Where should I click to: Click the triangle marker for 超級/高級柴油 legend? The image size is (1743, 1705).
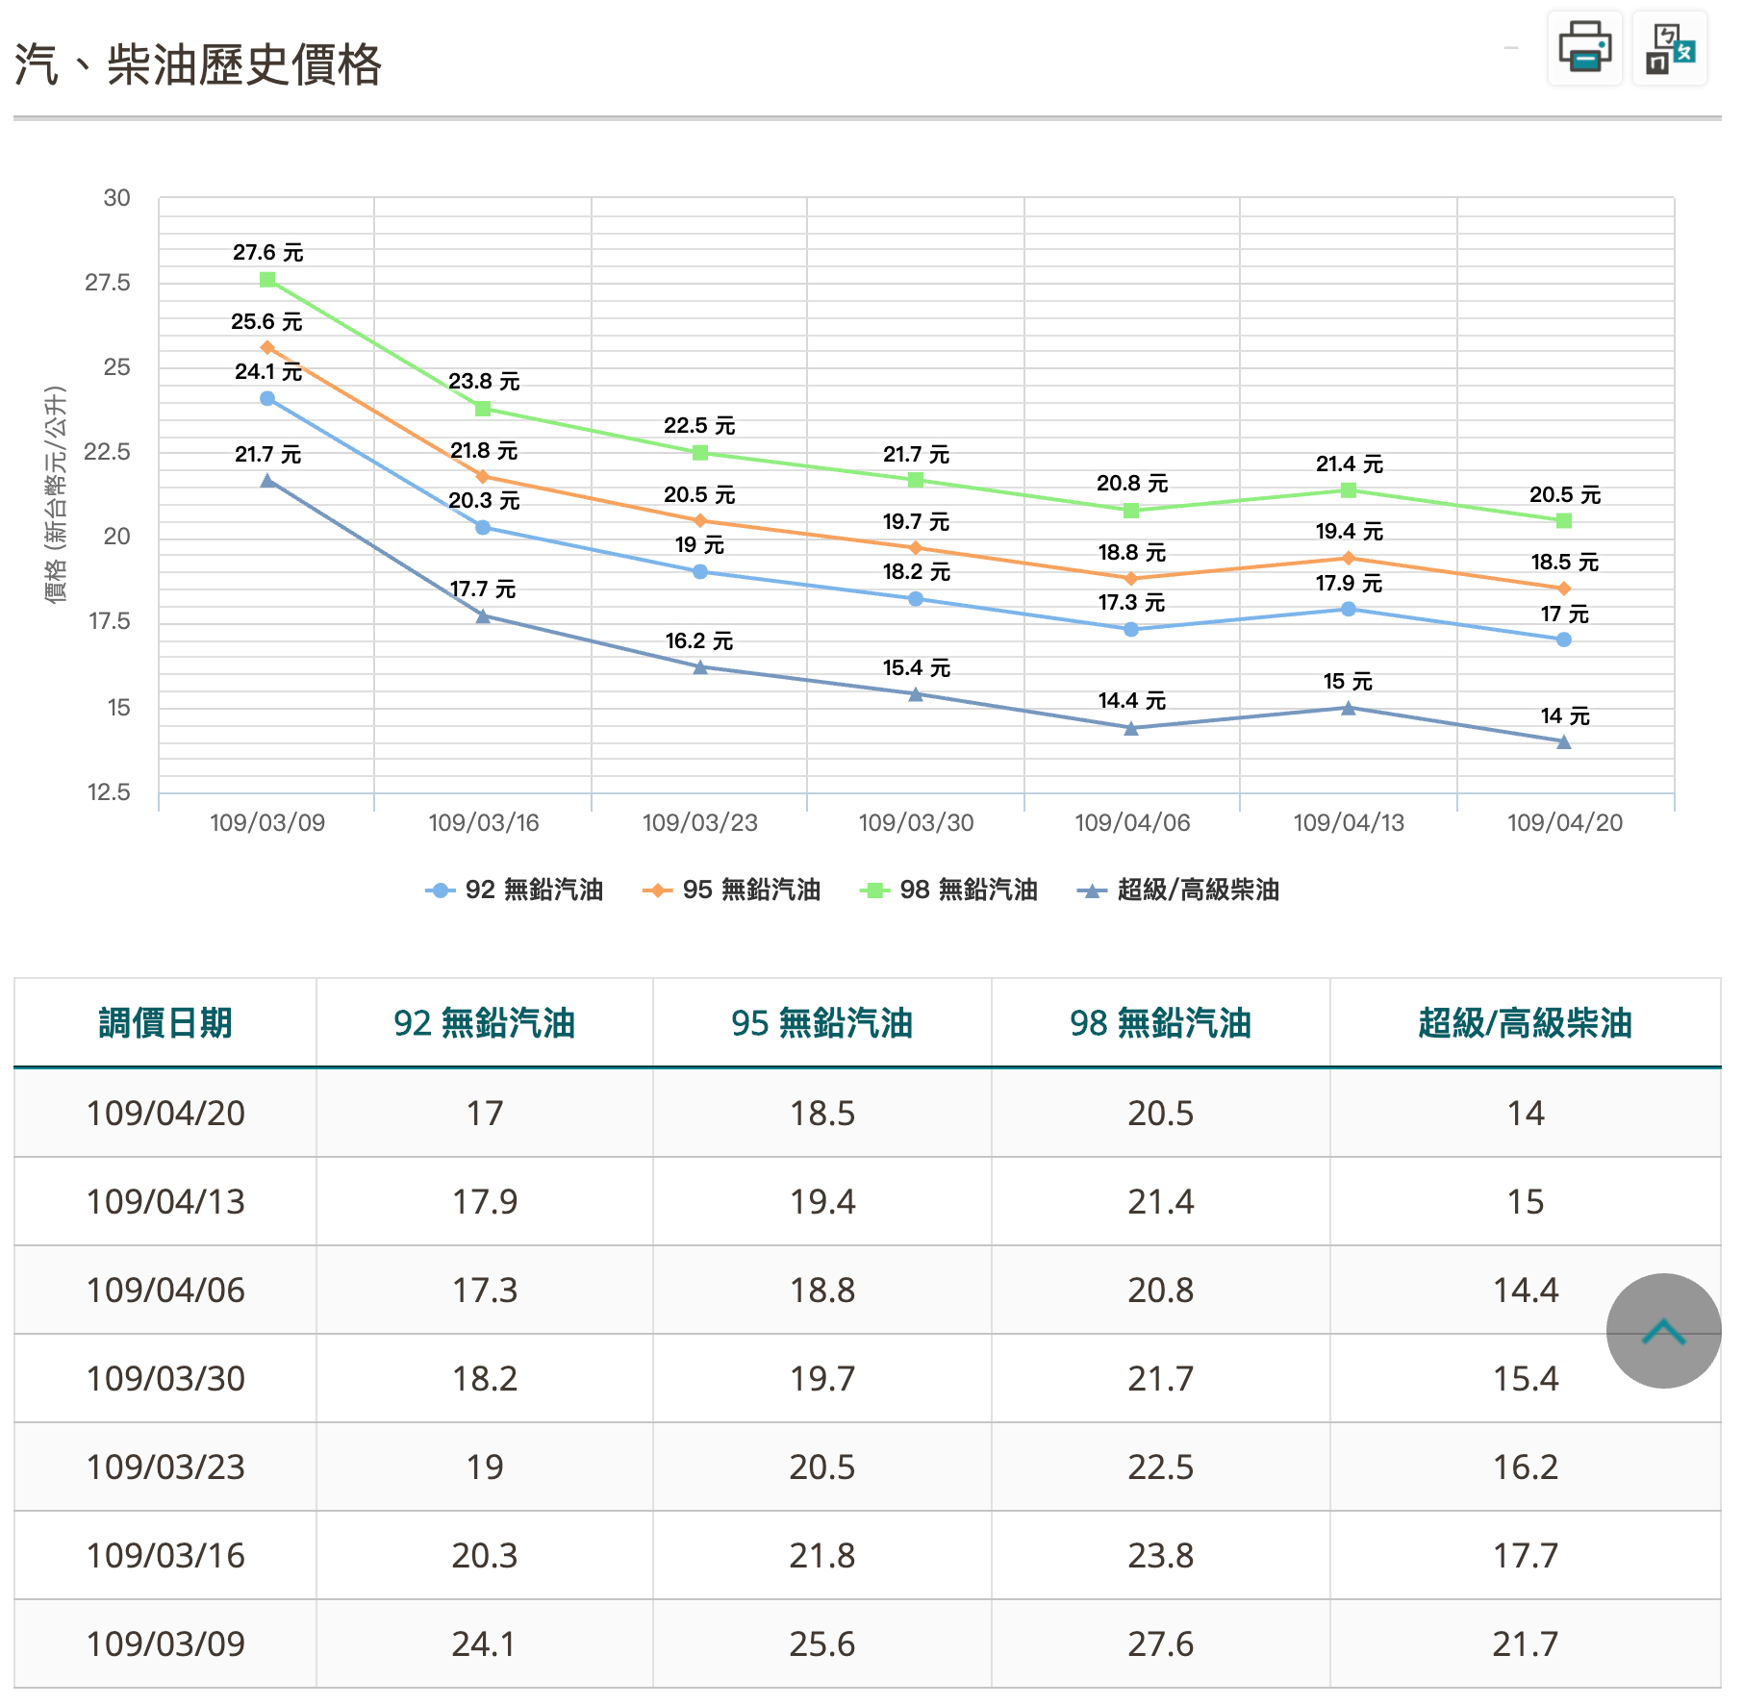pyautogui.click(x=1091, y=890)
